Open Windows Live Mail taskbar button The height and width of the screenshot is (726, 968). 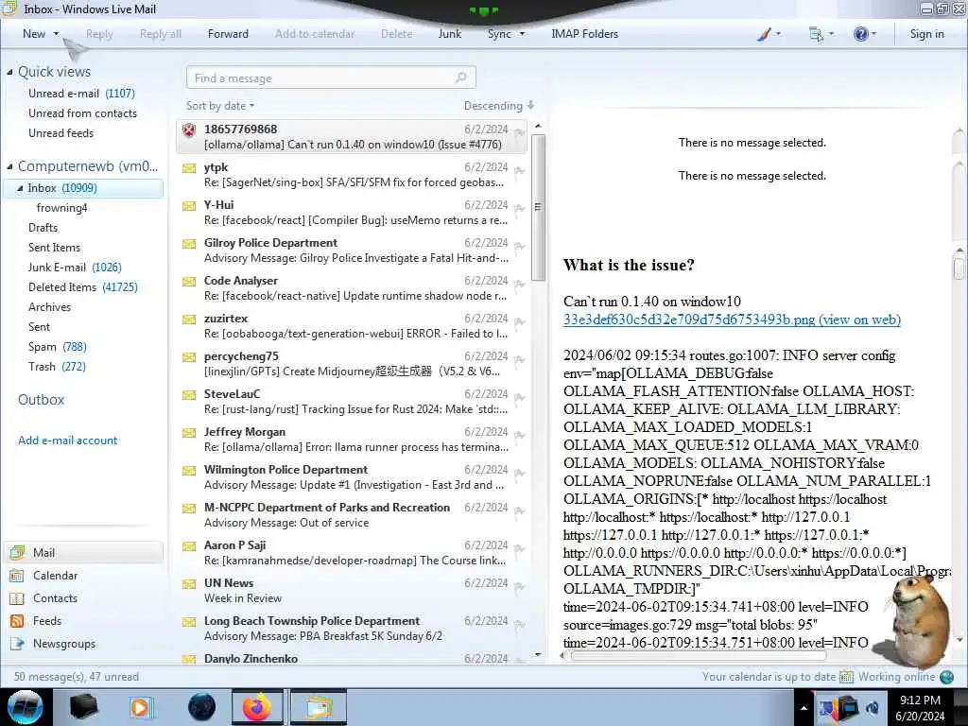318,707
